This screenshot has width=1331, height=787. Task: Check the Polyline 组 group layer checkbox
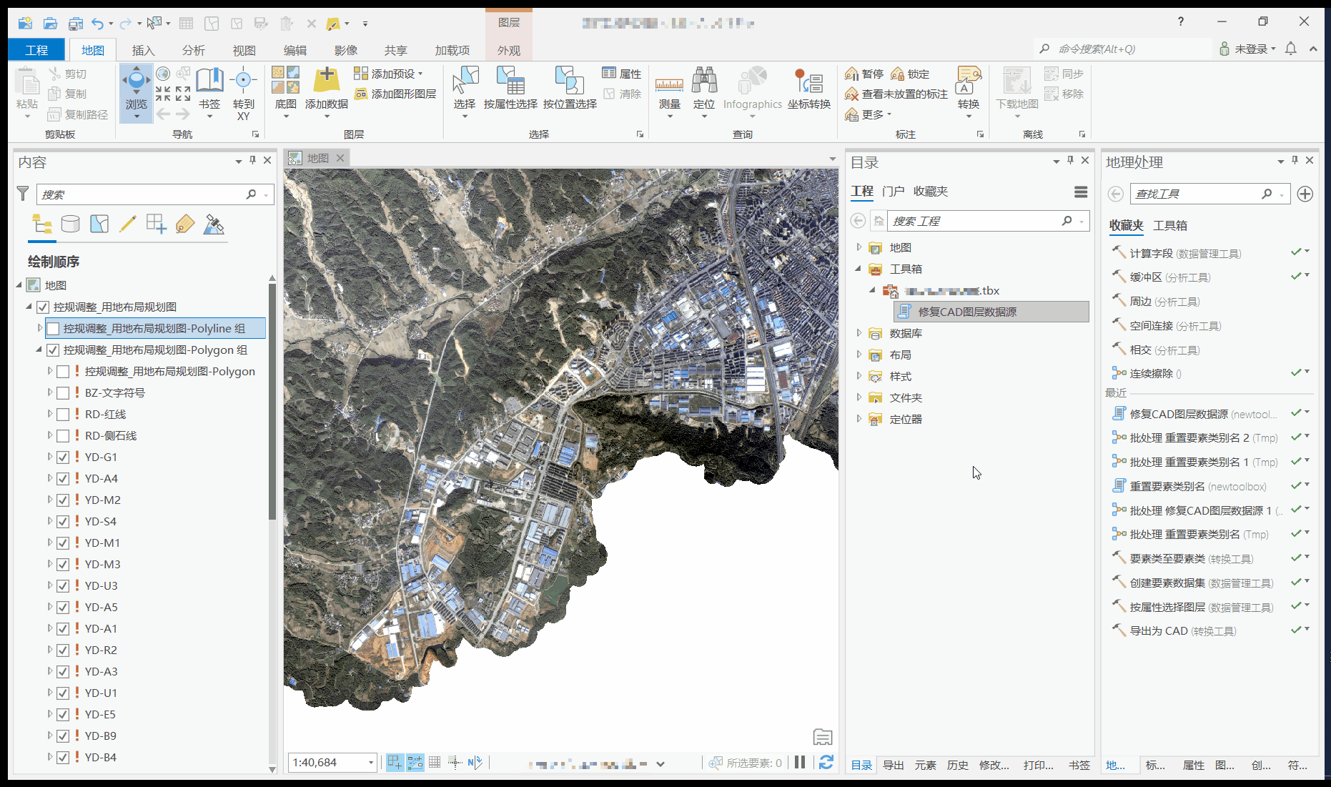click(53, 328)
